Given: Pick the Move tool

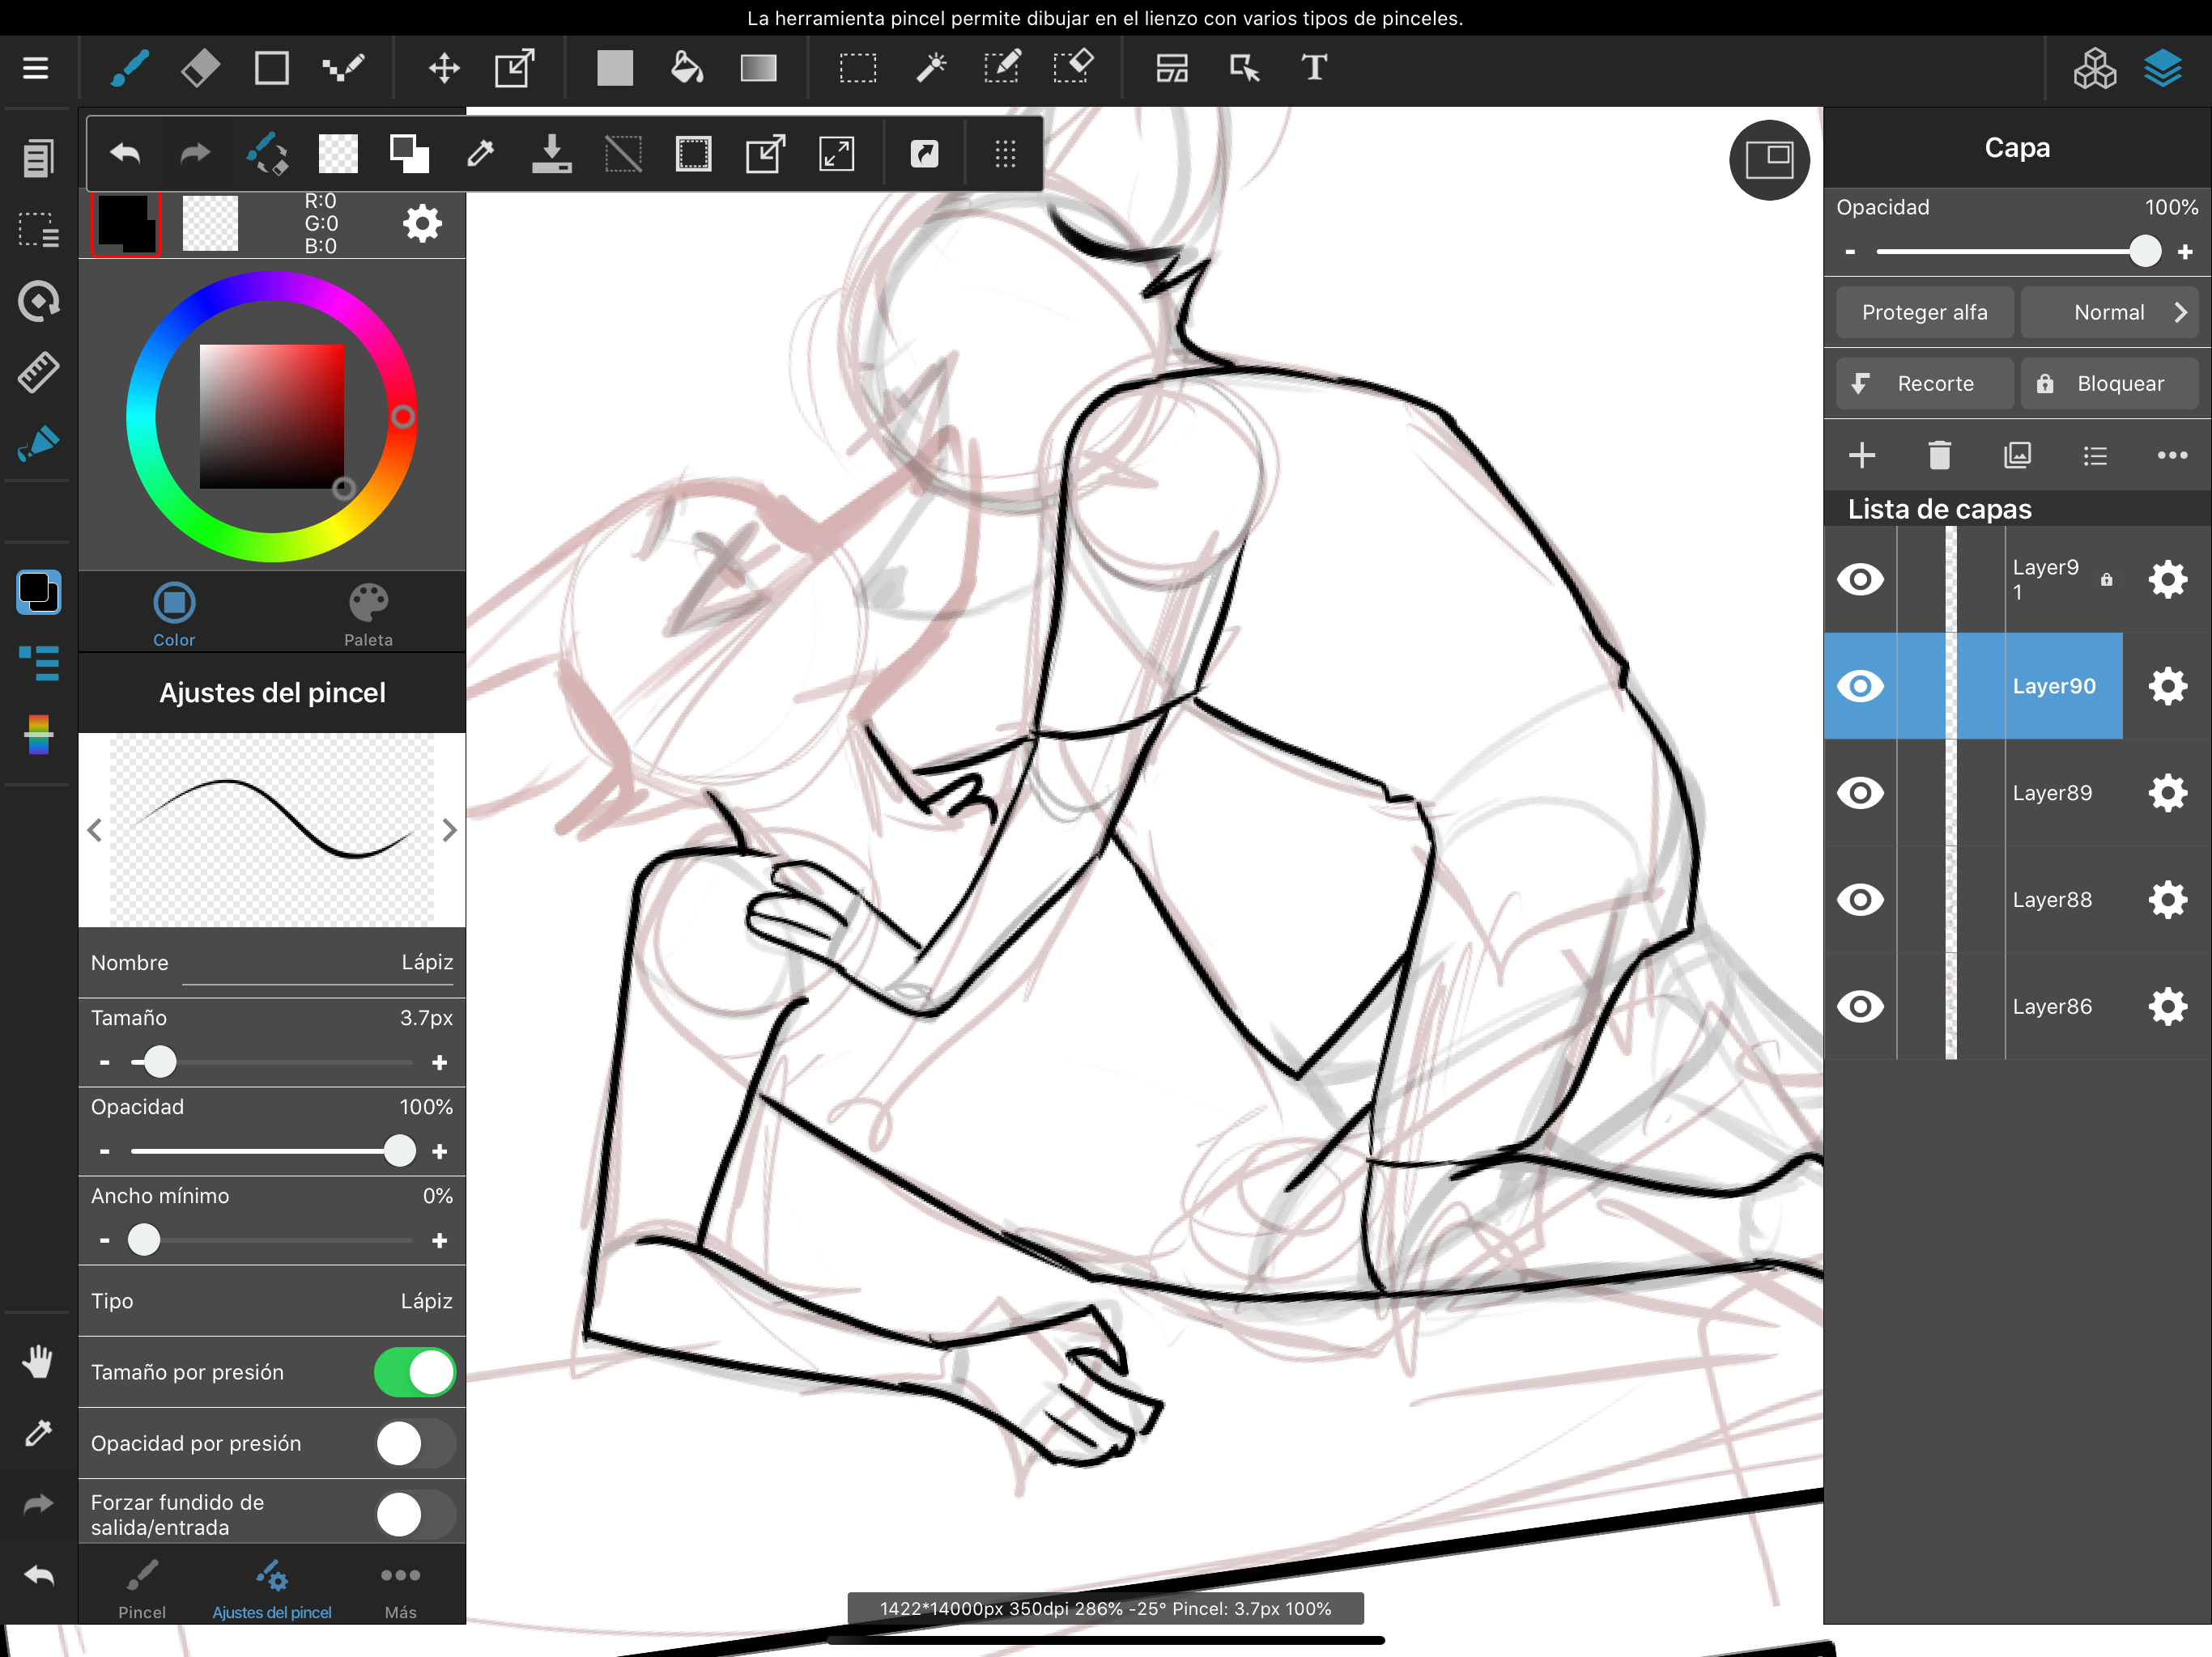Looking at the screenshot, I should [444, 68].
